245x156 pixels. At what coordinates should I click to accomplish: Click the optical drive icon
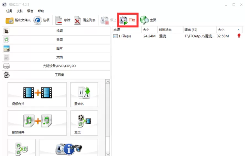tap(6, 66)
